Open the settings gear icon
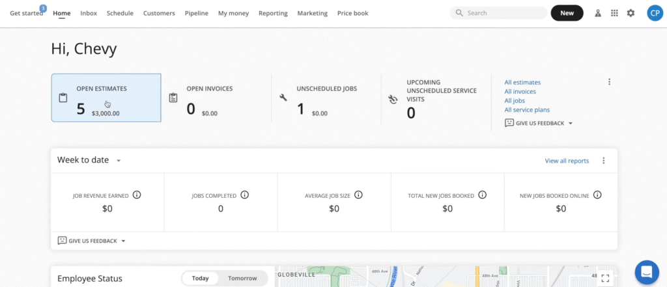This screenshot has width=667, height=287. point(631,13)
